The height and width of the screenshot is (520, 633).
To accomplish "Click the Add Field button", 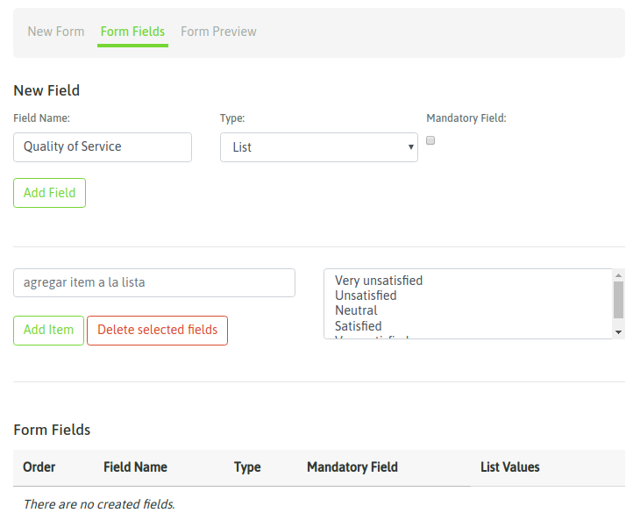I will (x=49, y=193).
